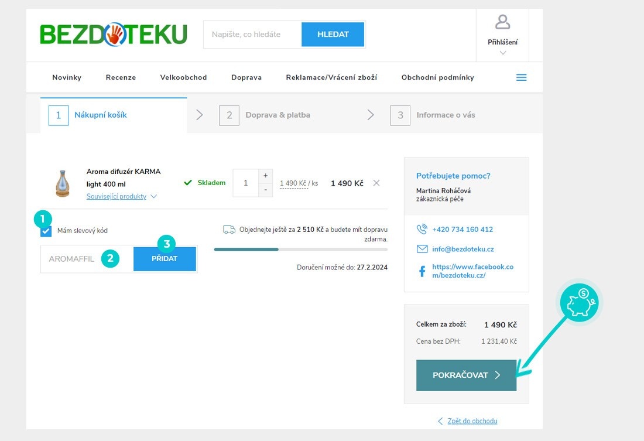Open the hamburger menu icon
Image resolution: width=644 pixels, height=441 pixels.
521,77
